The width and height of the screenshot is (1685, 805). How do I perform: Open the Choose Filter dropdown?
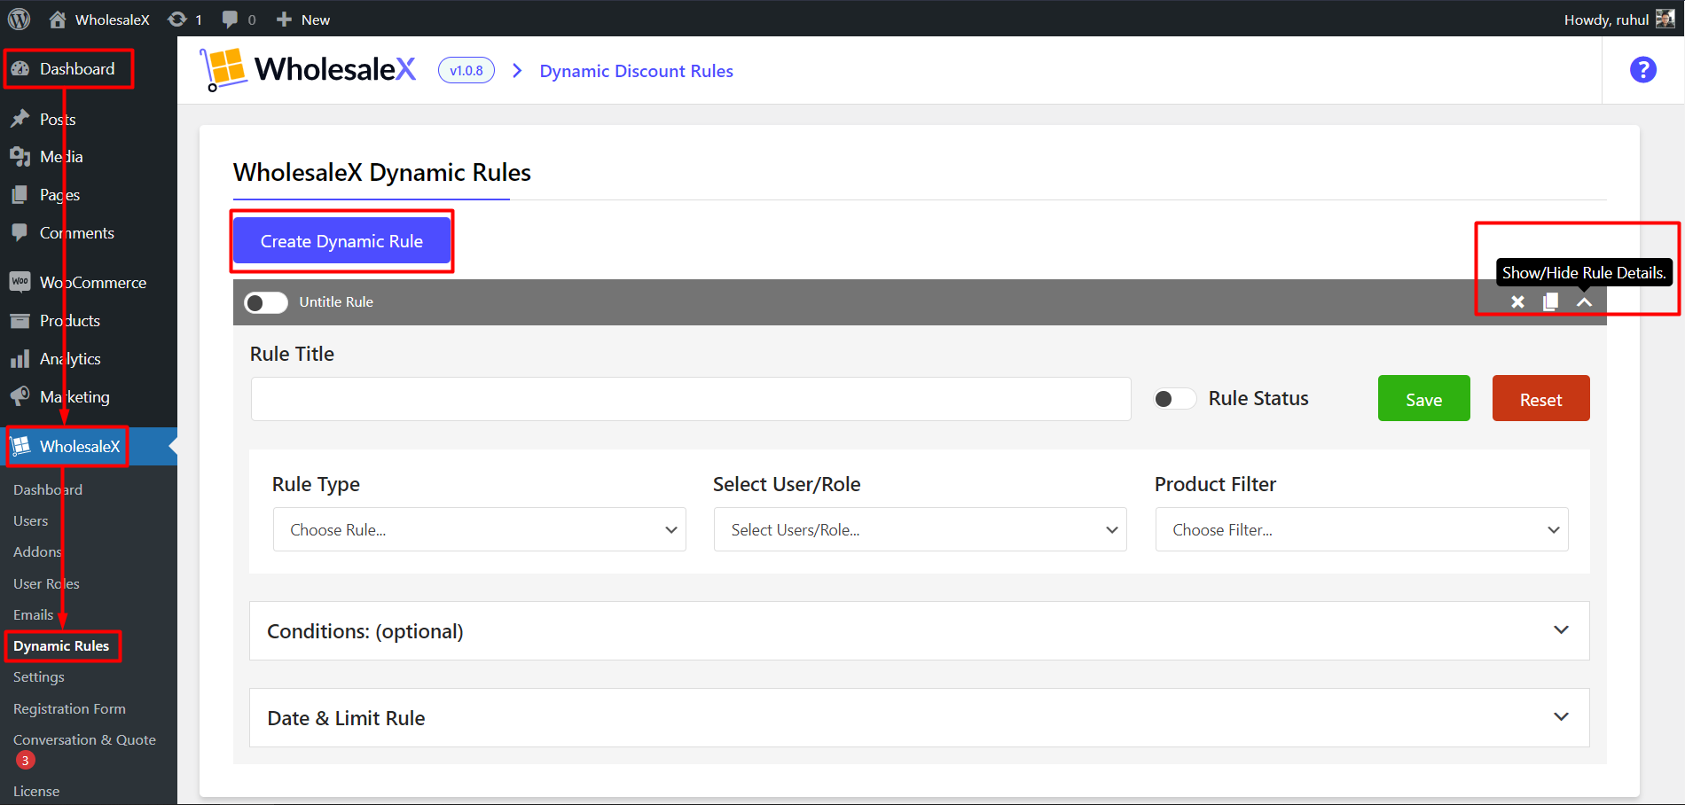[x=1361, y=529]
